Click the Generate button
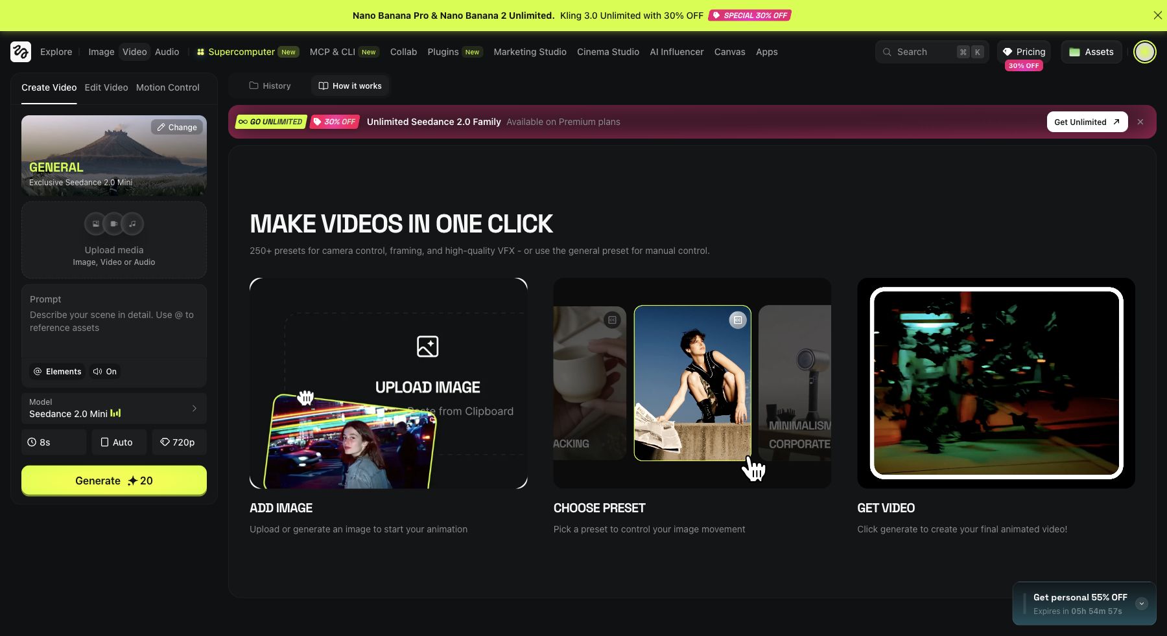The height and width of the screenshot is (636, 1167). [114, 481]
